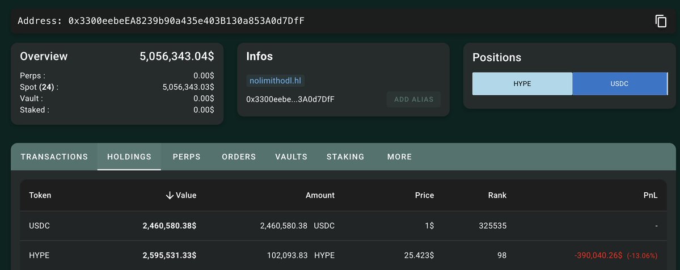Viewport: 680px width, 270px height.
Task: Copy the wallet address with the copy icon
Action: point(661,21)
